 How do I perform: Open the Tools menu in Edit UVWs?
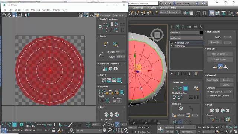click(x=26, y=10)
